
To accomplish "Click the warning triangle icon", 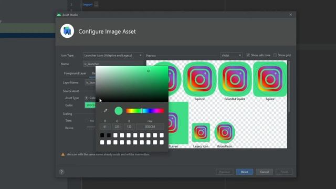I will (63, 154).
